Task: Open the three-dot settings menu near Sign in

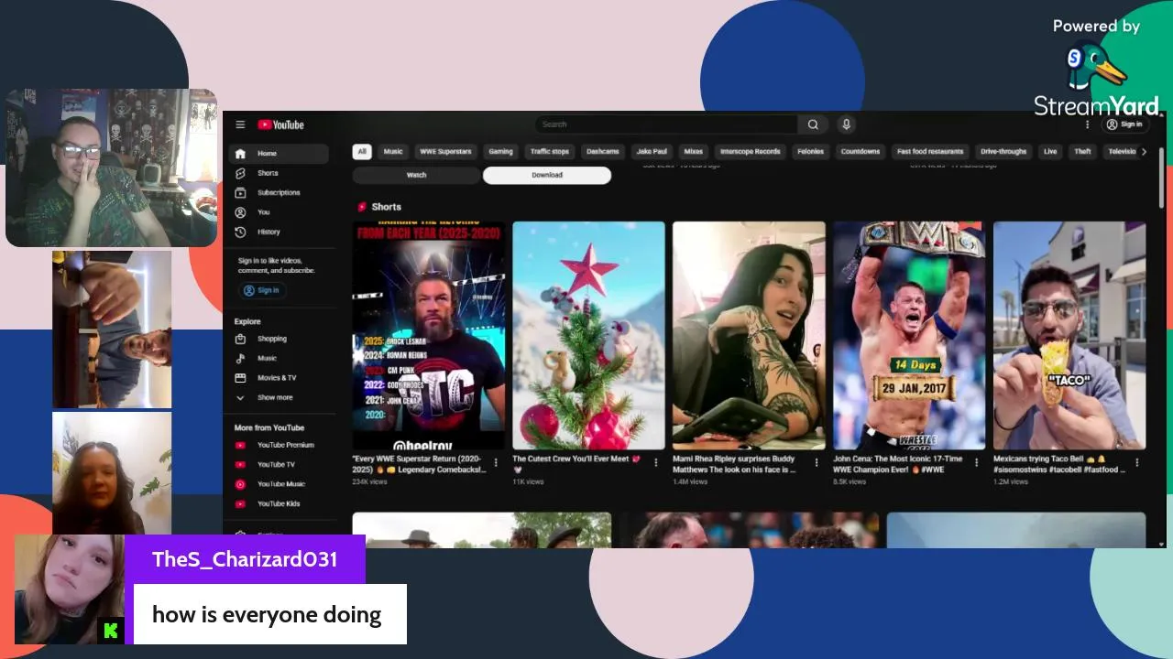Action: click(x=1088, y=124)
